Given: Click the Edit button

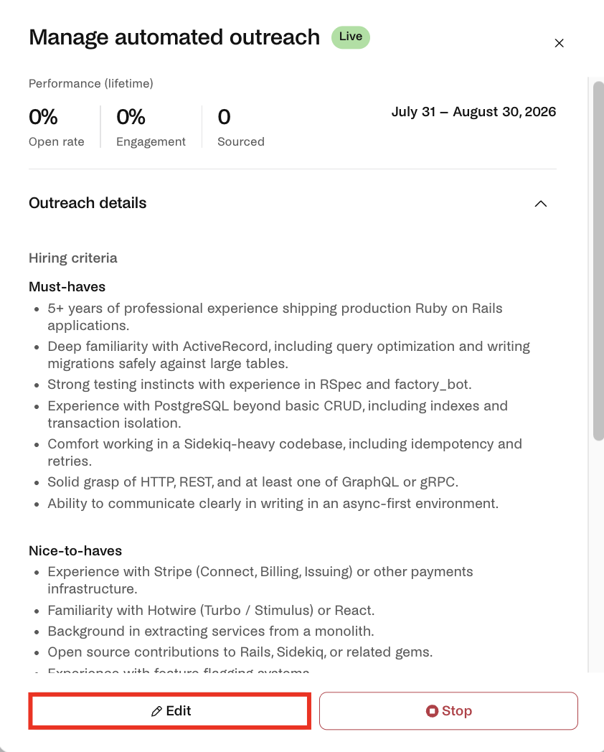Looking at the screenshot, I should click(x=170, y=711).
